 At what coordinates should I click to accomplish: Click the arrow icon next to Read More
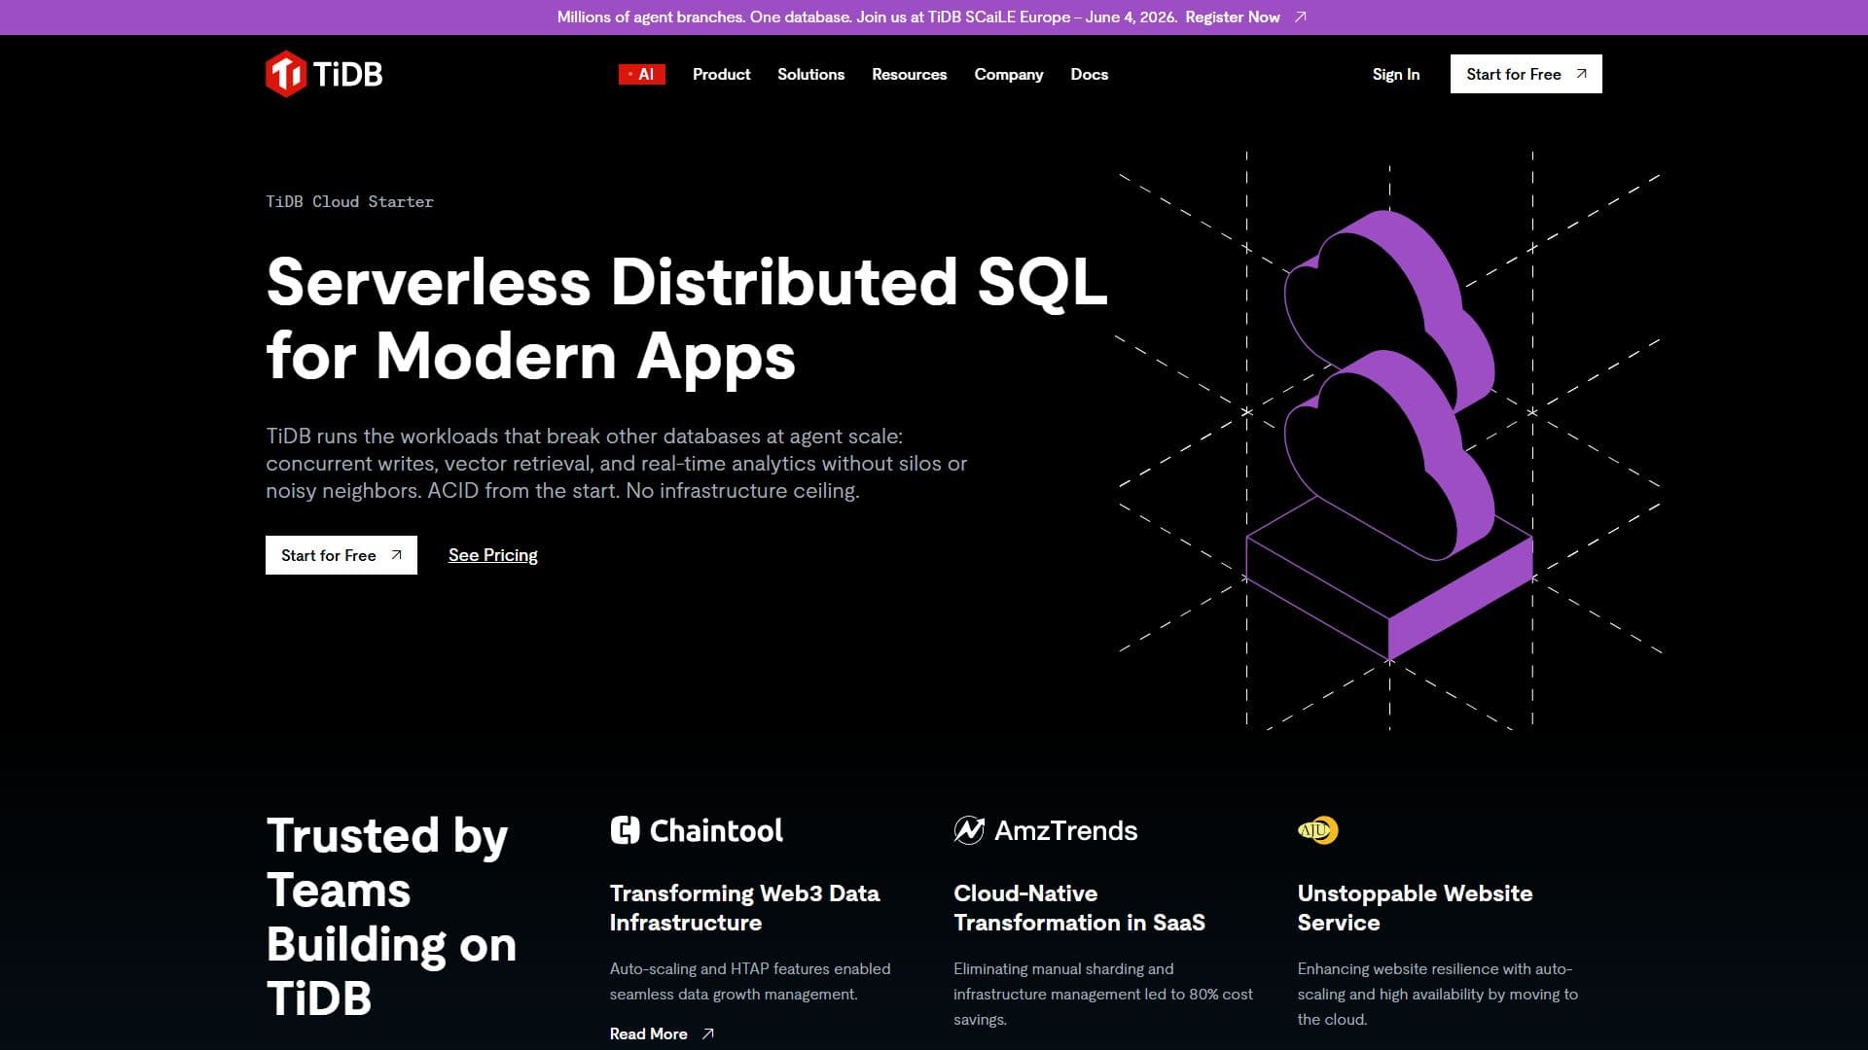708,1033
